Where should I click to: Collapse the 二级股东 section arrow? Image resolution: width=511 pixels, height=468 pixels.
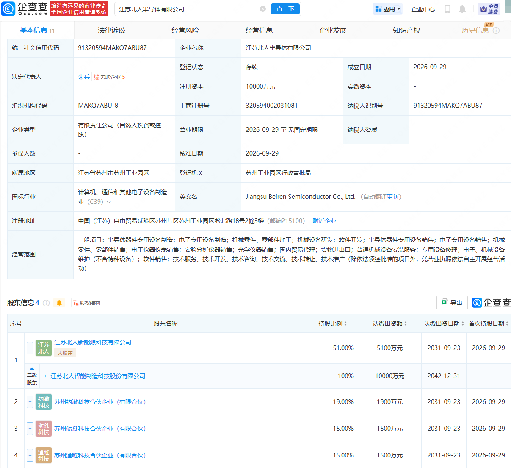pos(32,368)
